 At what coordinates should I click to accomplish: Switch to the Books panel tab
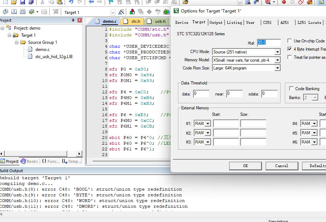click(x=29, y=161)
